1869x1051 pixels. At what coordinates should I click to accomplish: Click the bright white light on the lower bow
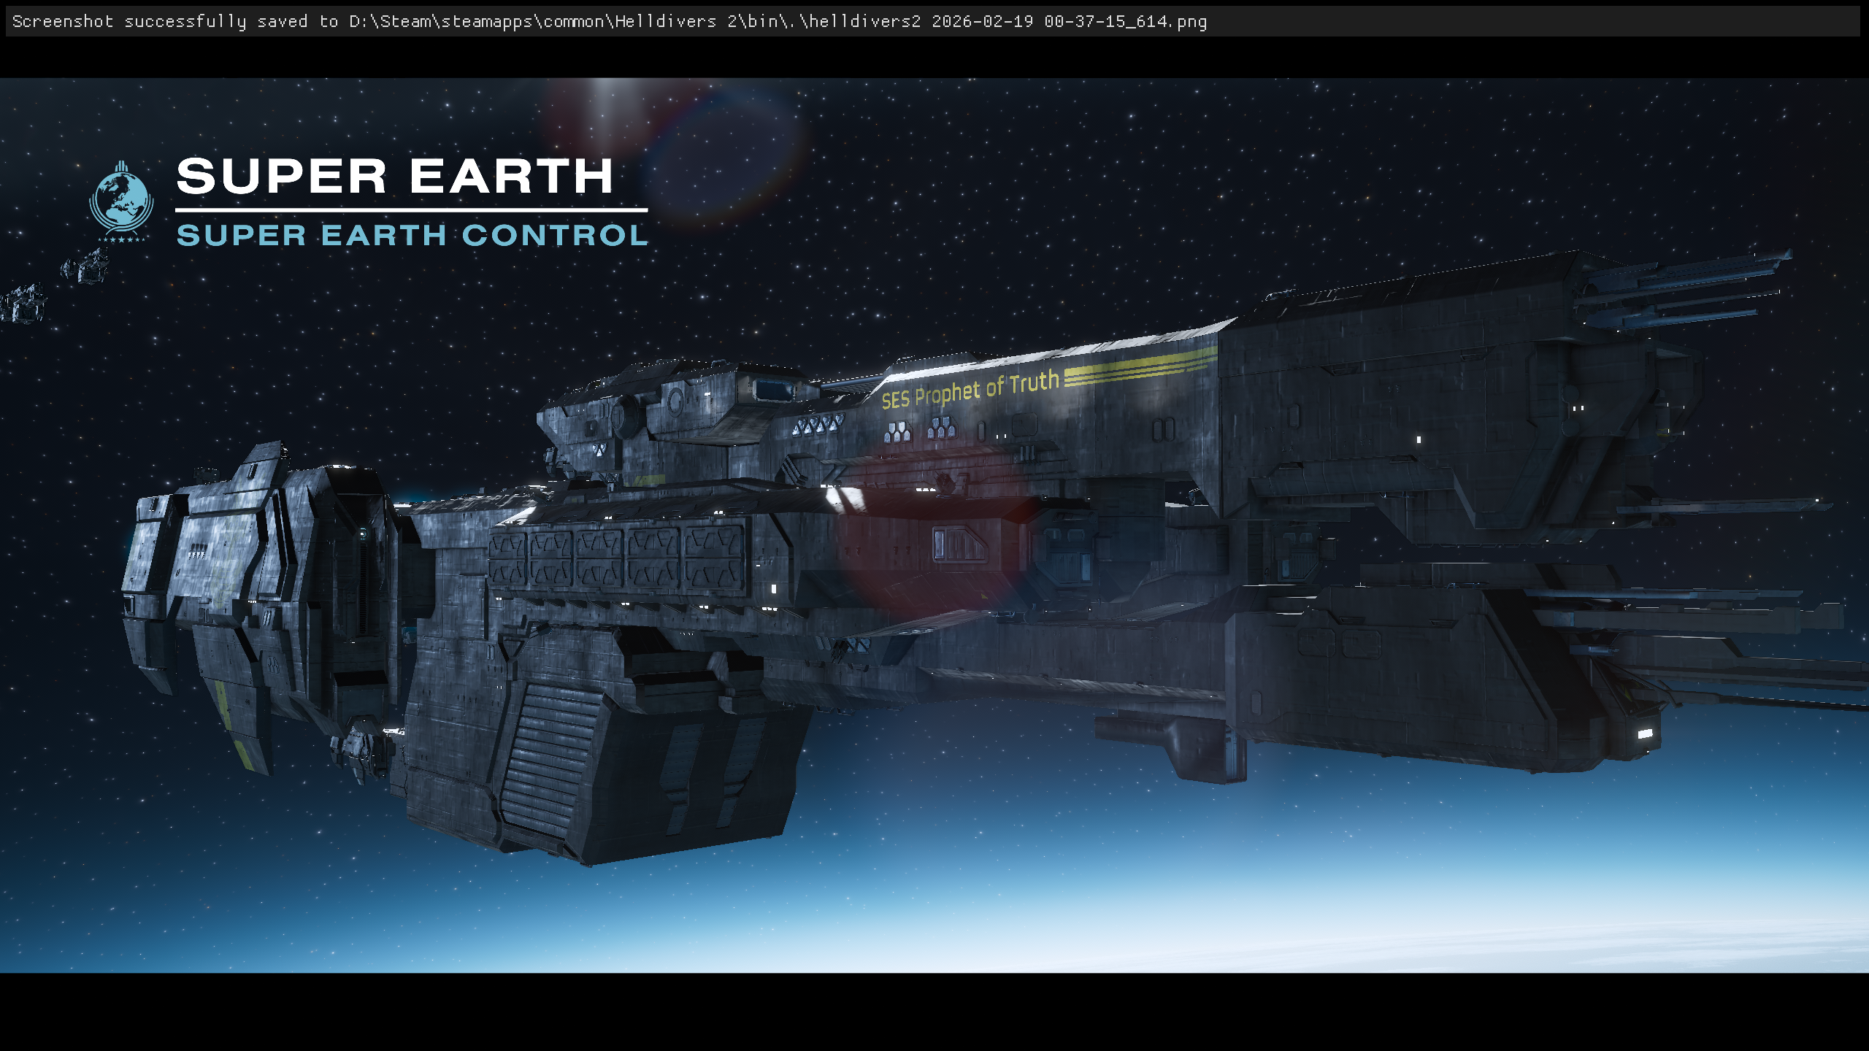1645,734
